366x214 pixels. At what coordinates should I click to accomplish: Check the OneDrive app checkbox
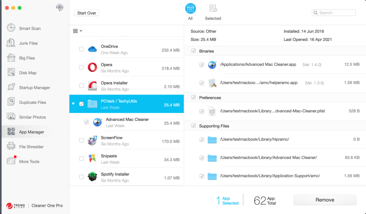click(x=81, y=49)
